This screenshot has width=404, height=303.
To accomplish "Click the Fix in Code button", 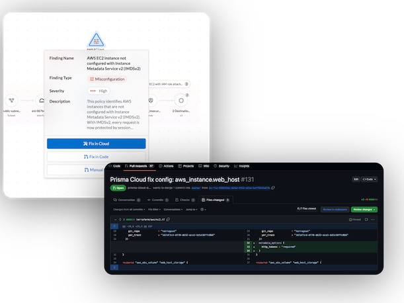I will [97, 157].
